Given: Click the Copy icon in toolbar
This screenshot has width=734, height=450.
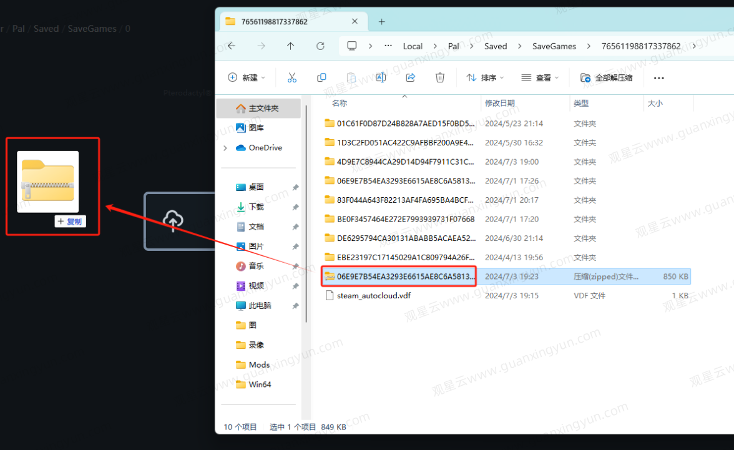Looking at the screenshot, I should pos(321,78).
